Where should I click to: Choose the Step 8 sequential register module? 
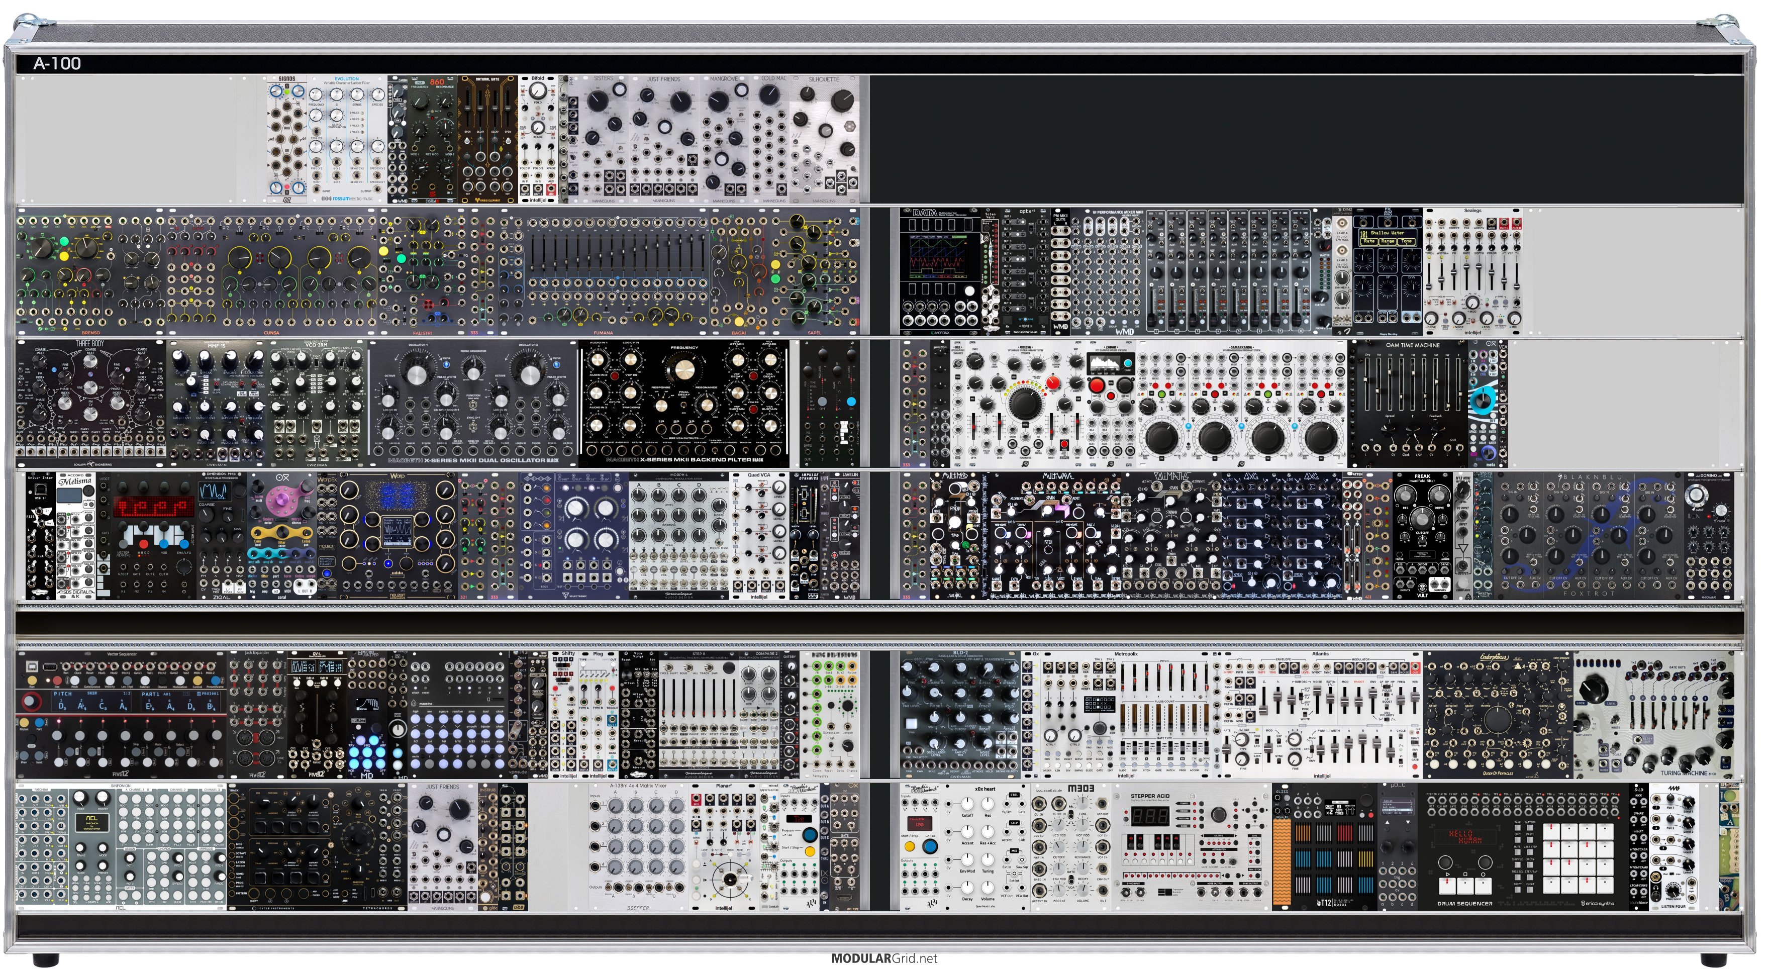(x=699, y=715)
